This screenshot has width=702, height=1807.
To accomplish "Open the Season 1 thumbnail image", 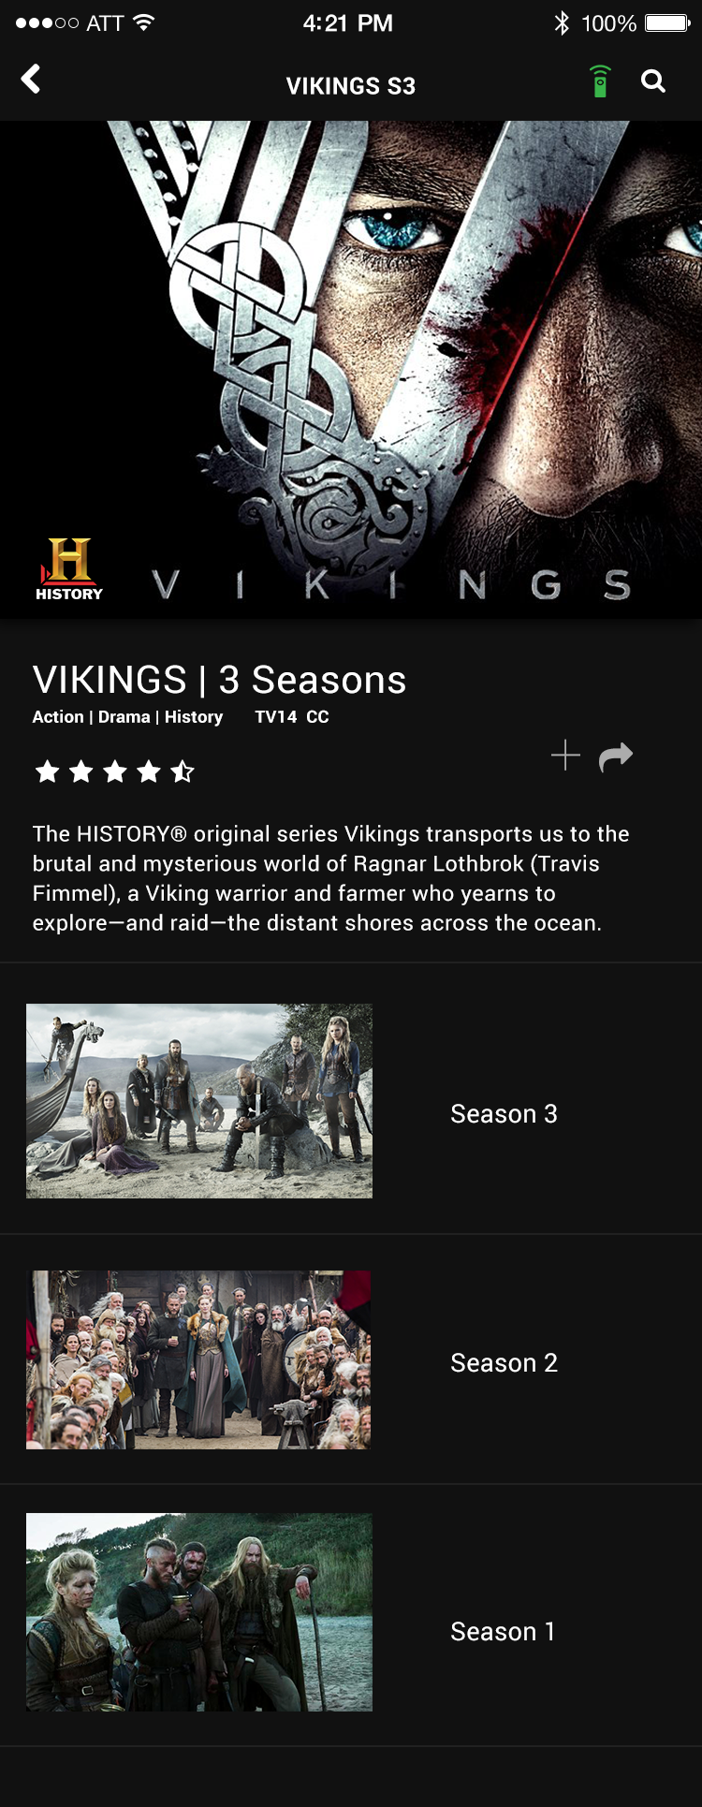I will [x=199, y=1612].
